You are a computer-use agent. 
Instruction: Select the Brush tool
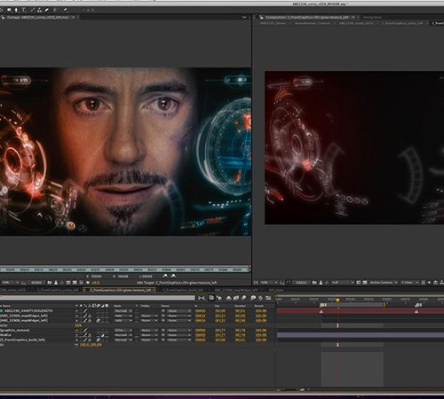point(32,11)
